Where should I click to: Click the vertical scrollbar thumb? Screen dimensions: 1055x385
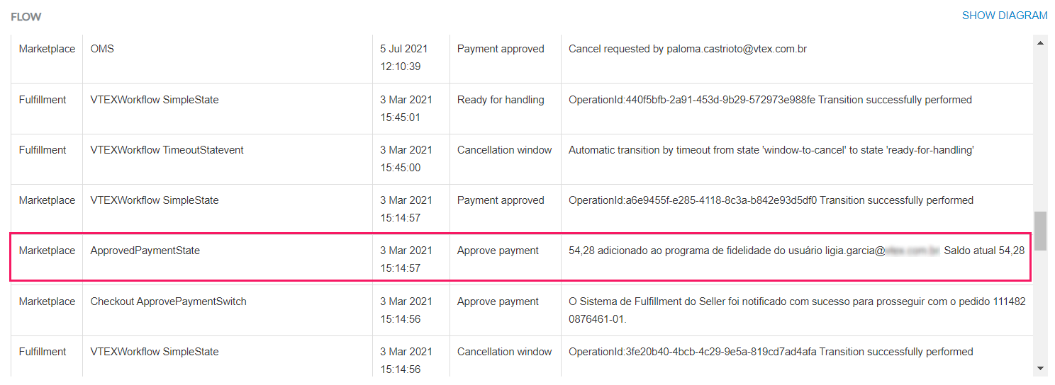(x=1040, y=231)
